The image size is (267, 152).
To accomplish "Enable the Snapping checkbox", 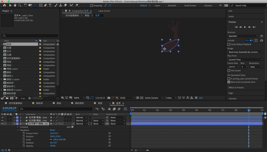I will 92,6.
